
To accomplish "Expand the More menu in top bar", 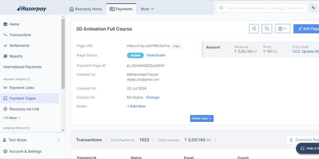I will [x=147, y=9].
